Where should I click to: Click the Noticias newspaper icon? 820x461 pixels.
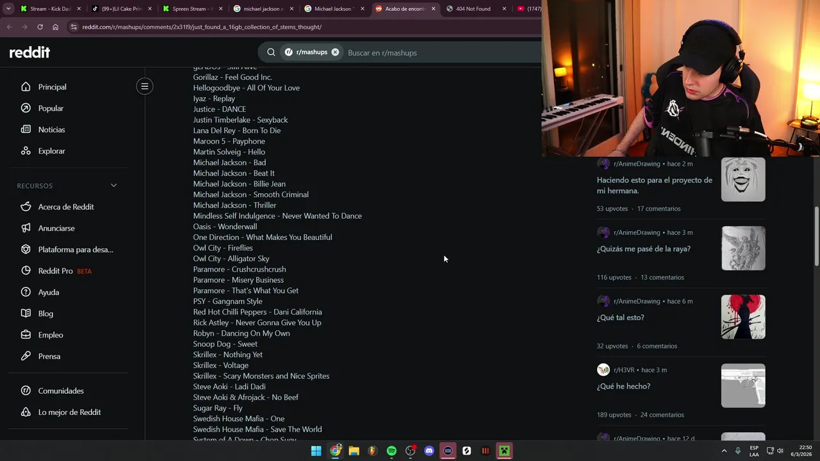(26, 129)
